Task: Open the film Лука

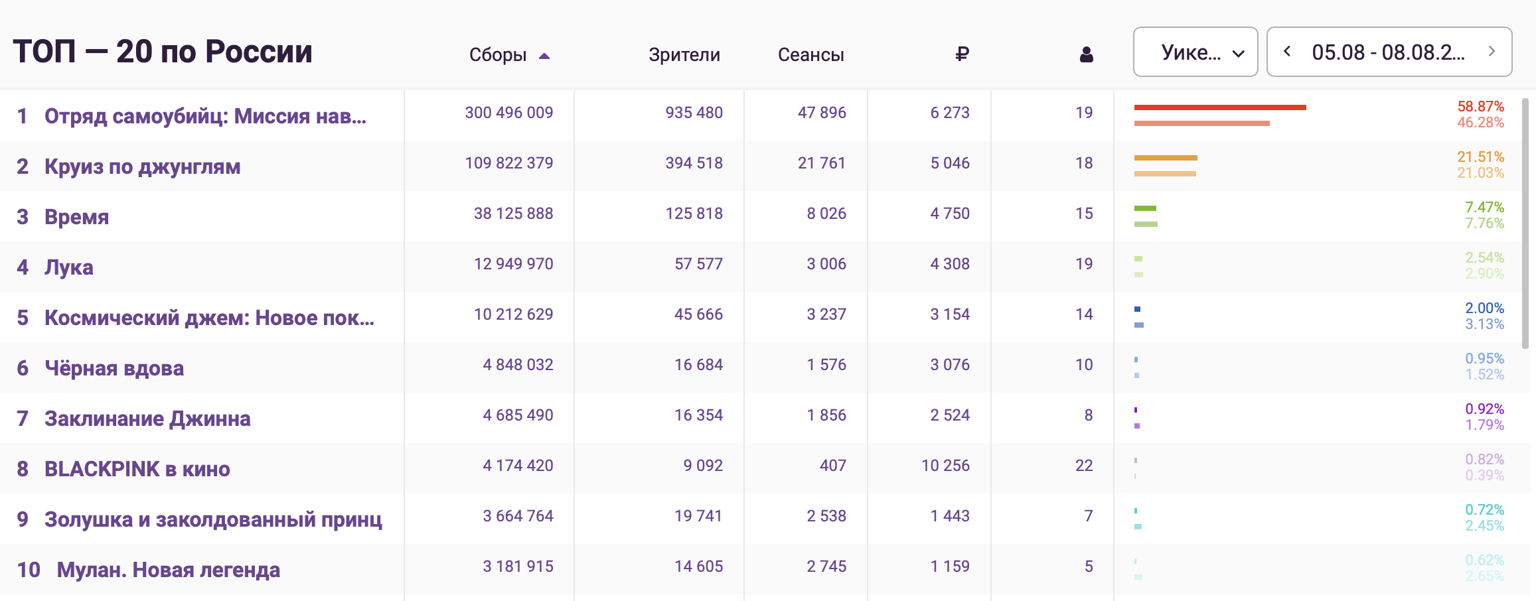Action: click(x=68, y=267)
